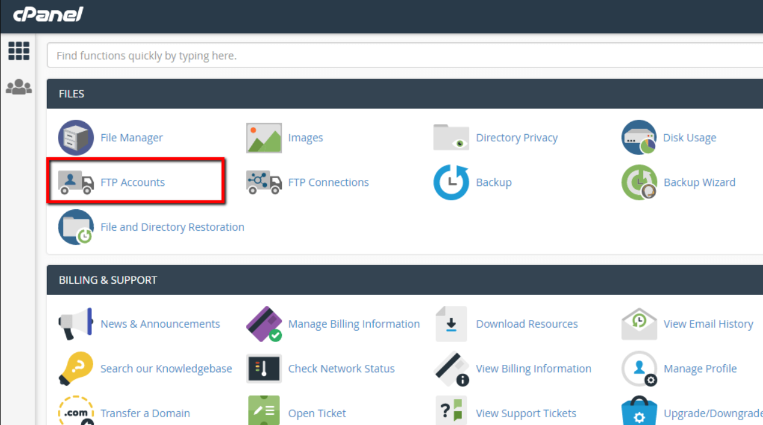Open the Transfer a Domain link
The width and height of the screenshot is (763, 425).
coord(145,414)
